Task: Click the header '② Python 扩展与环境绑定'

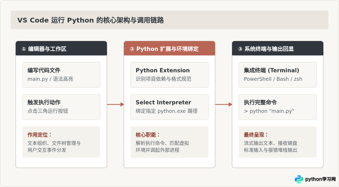Action: 169,48
